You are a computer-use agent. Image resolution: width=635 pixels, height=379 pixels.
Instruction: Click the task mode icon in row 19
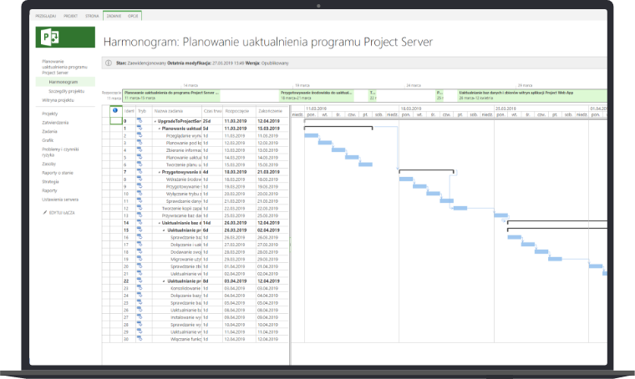(x=140, y=260)
